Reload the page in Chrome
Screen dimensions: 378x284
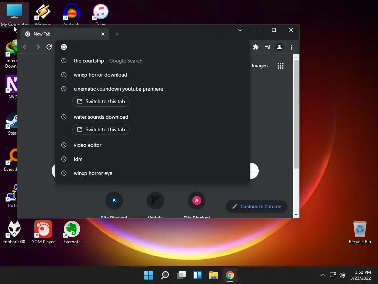pos(49,47)
